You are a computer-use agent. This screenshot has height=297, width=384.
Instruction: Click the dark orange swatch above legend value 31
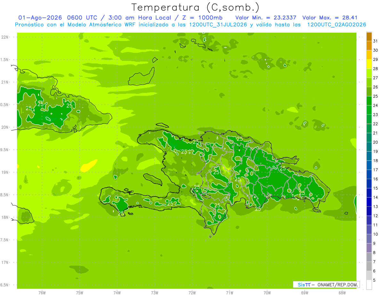tap(369, 37)
